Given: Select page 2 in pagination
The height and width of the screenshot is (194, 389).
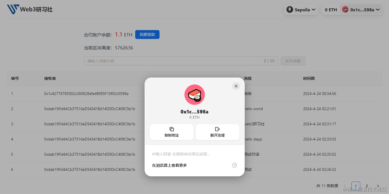Looking at the screenshot, I should (x=367, y=186).
